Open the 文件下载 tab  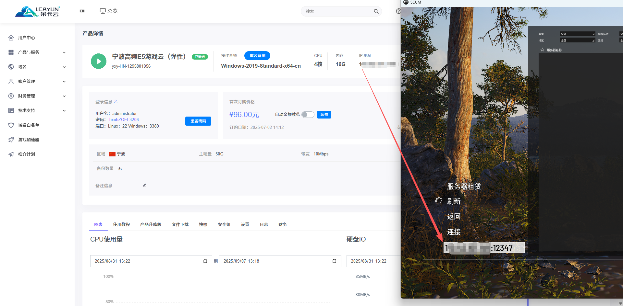coord(180,224)
